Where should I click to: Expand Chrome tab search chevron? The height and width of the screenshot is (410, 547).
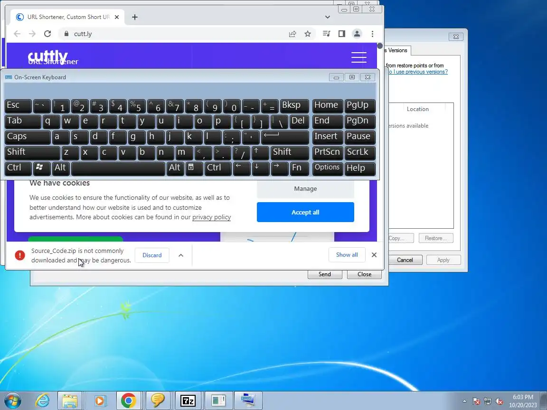pos(327,17)
